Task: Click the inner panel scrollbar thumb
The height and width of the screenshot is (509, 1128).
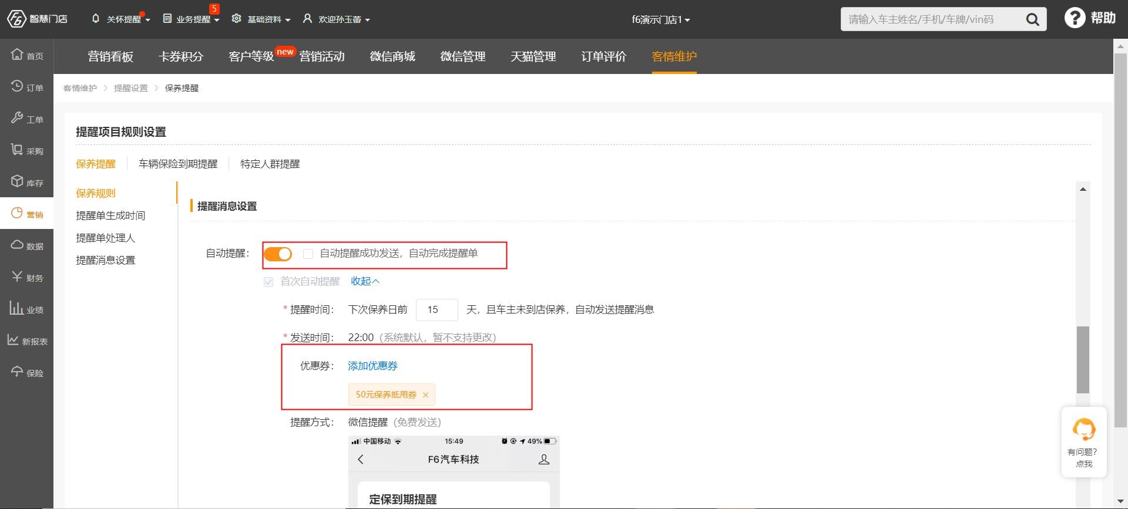Action: coord(1083,359)
